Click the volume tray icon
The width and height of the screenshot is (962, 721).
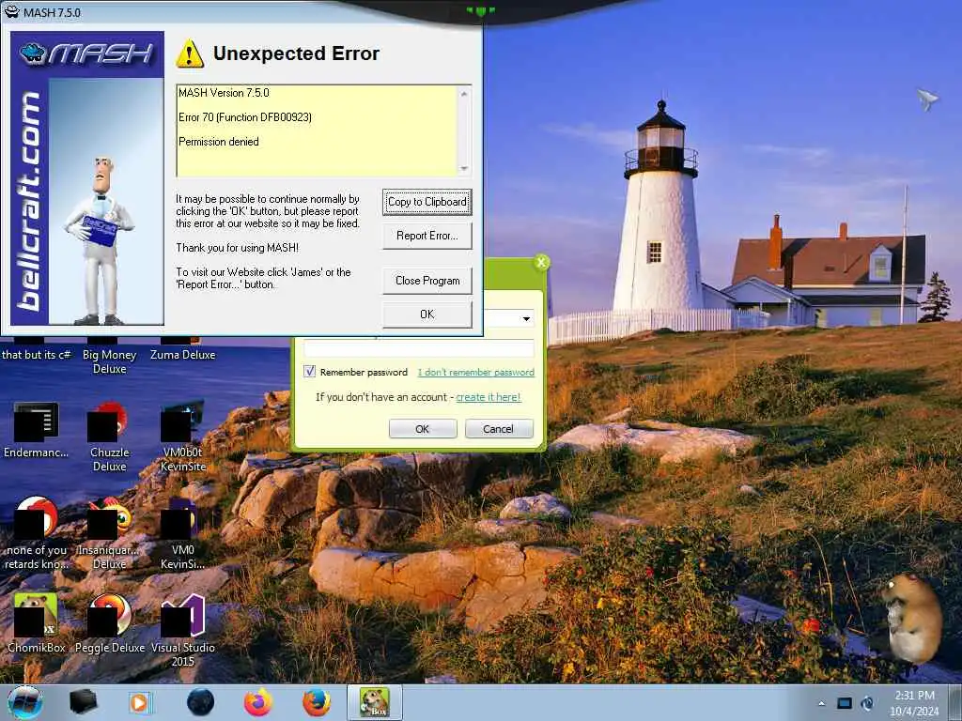click(x=867, y=703)
